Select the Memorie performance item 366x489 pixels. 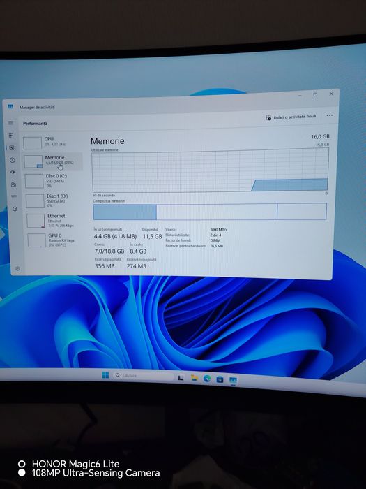pos(52,161)
